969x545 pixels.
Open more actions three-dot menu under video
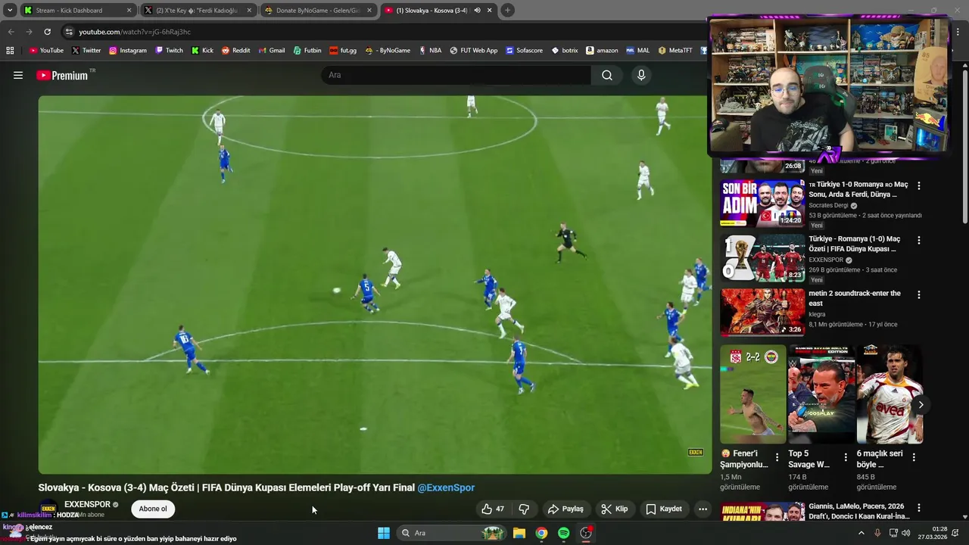pyautogui.click(x=703, y=509)
